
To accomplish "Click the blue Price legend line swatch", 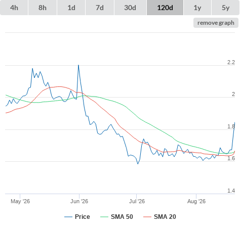I will pos(68,217).
